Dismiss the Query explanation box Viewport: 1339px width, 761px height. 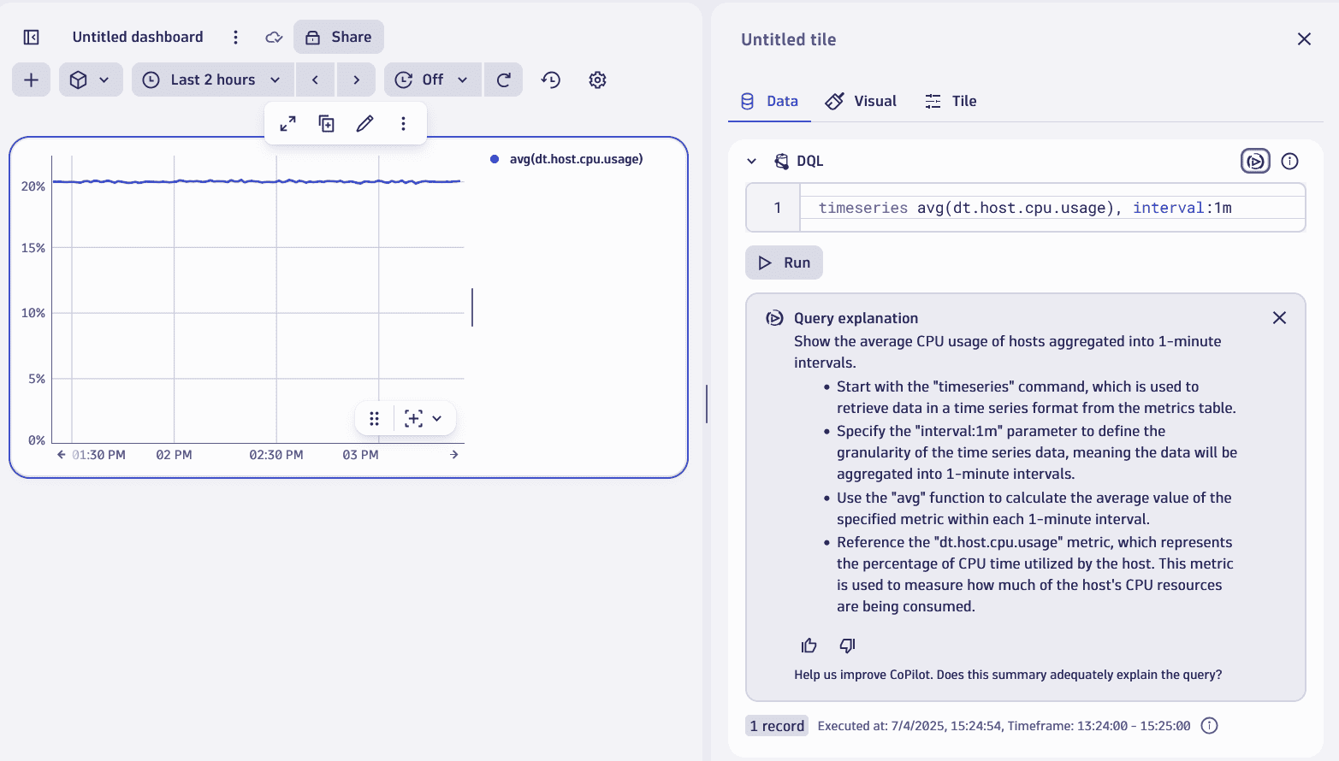(1279, 318)
